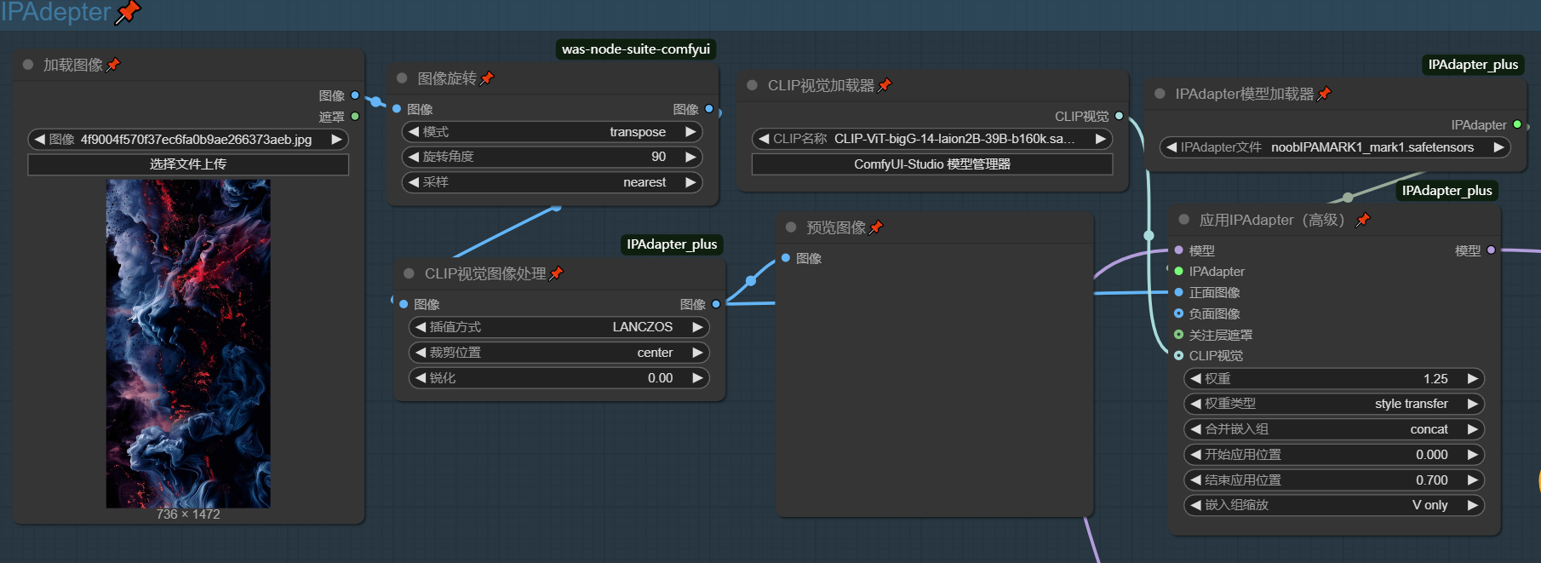Click pin icon on 应用IPAdapter（高级）node

pyautogui.click(x=1363, y=220)
